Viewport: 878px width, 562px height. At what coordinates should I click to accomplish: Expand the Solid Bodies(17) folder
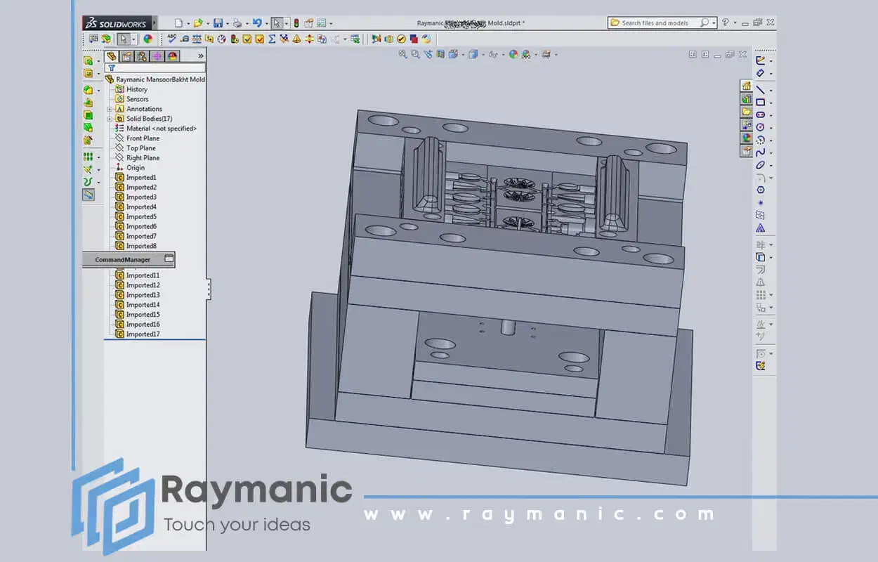click(x=110, y=119)
